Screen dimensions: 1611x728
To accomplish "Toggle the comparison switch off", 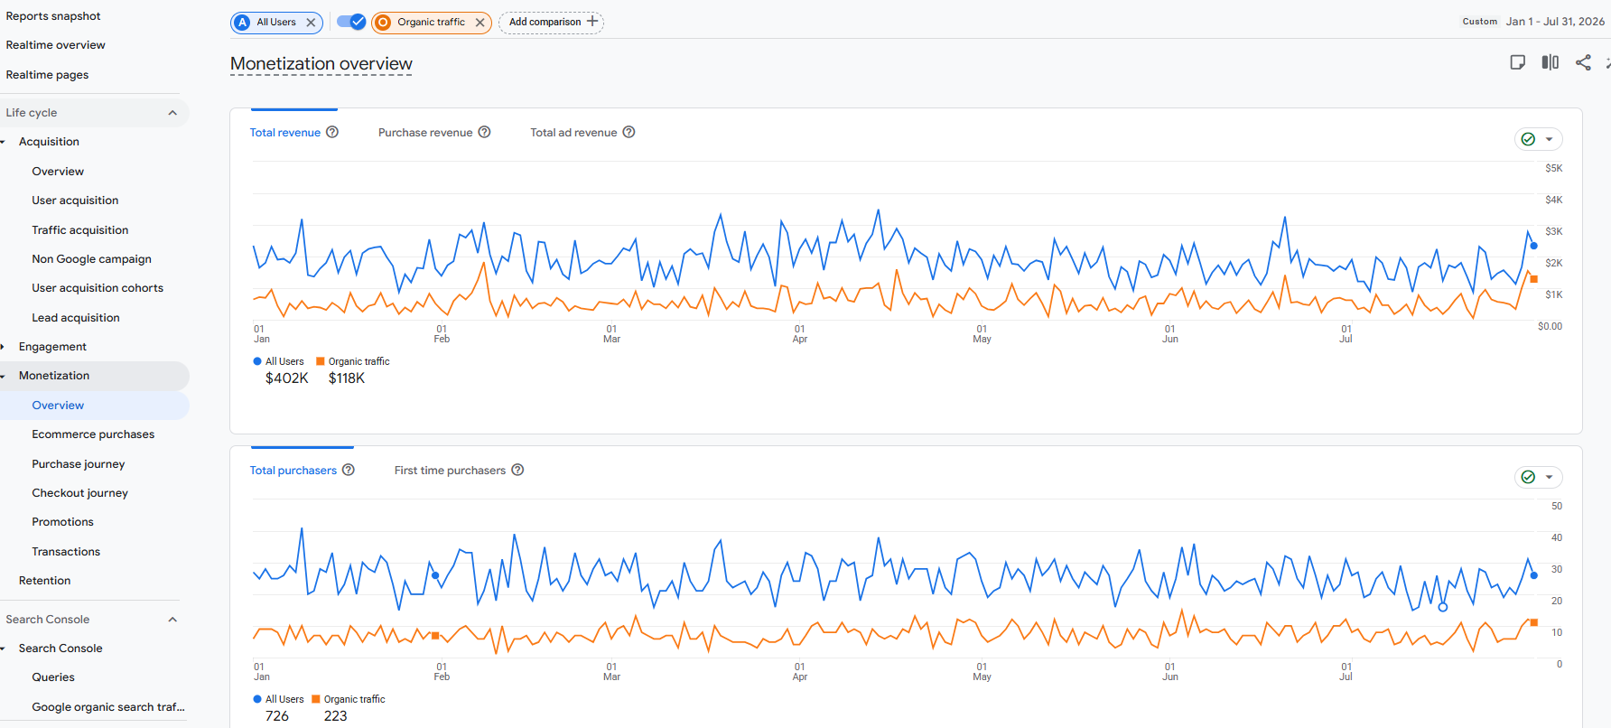I will (351, 22).
